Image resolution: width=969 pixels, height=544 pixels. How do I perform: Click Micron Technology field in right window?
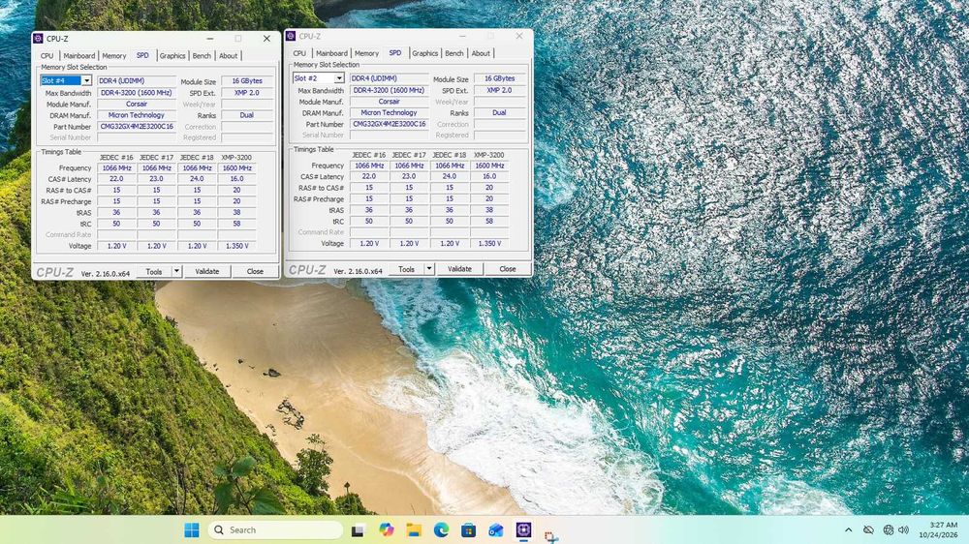tap(390, 113)
